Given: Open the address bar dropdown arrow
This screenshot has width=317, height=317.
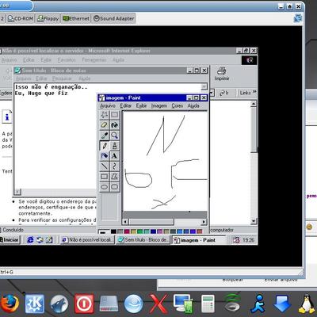Looking at the screenshot, I should point(212,93).
